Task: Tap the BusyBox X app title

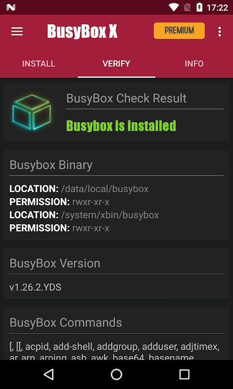Action: click(83, 32)
